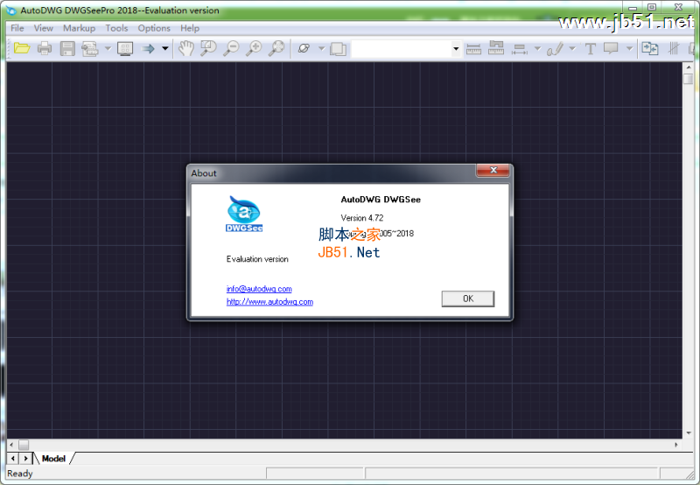The height and width of the screenshot is (485, 700).
Task: Select the Pan hand tool
Action: click(x=186, y=48)
